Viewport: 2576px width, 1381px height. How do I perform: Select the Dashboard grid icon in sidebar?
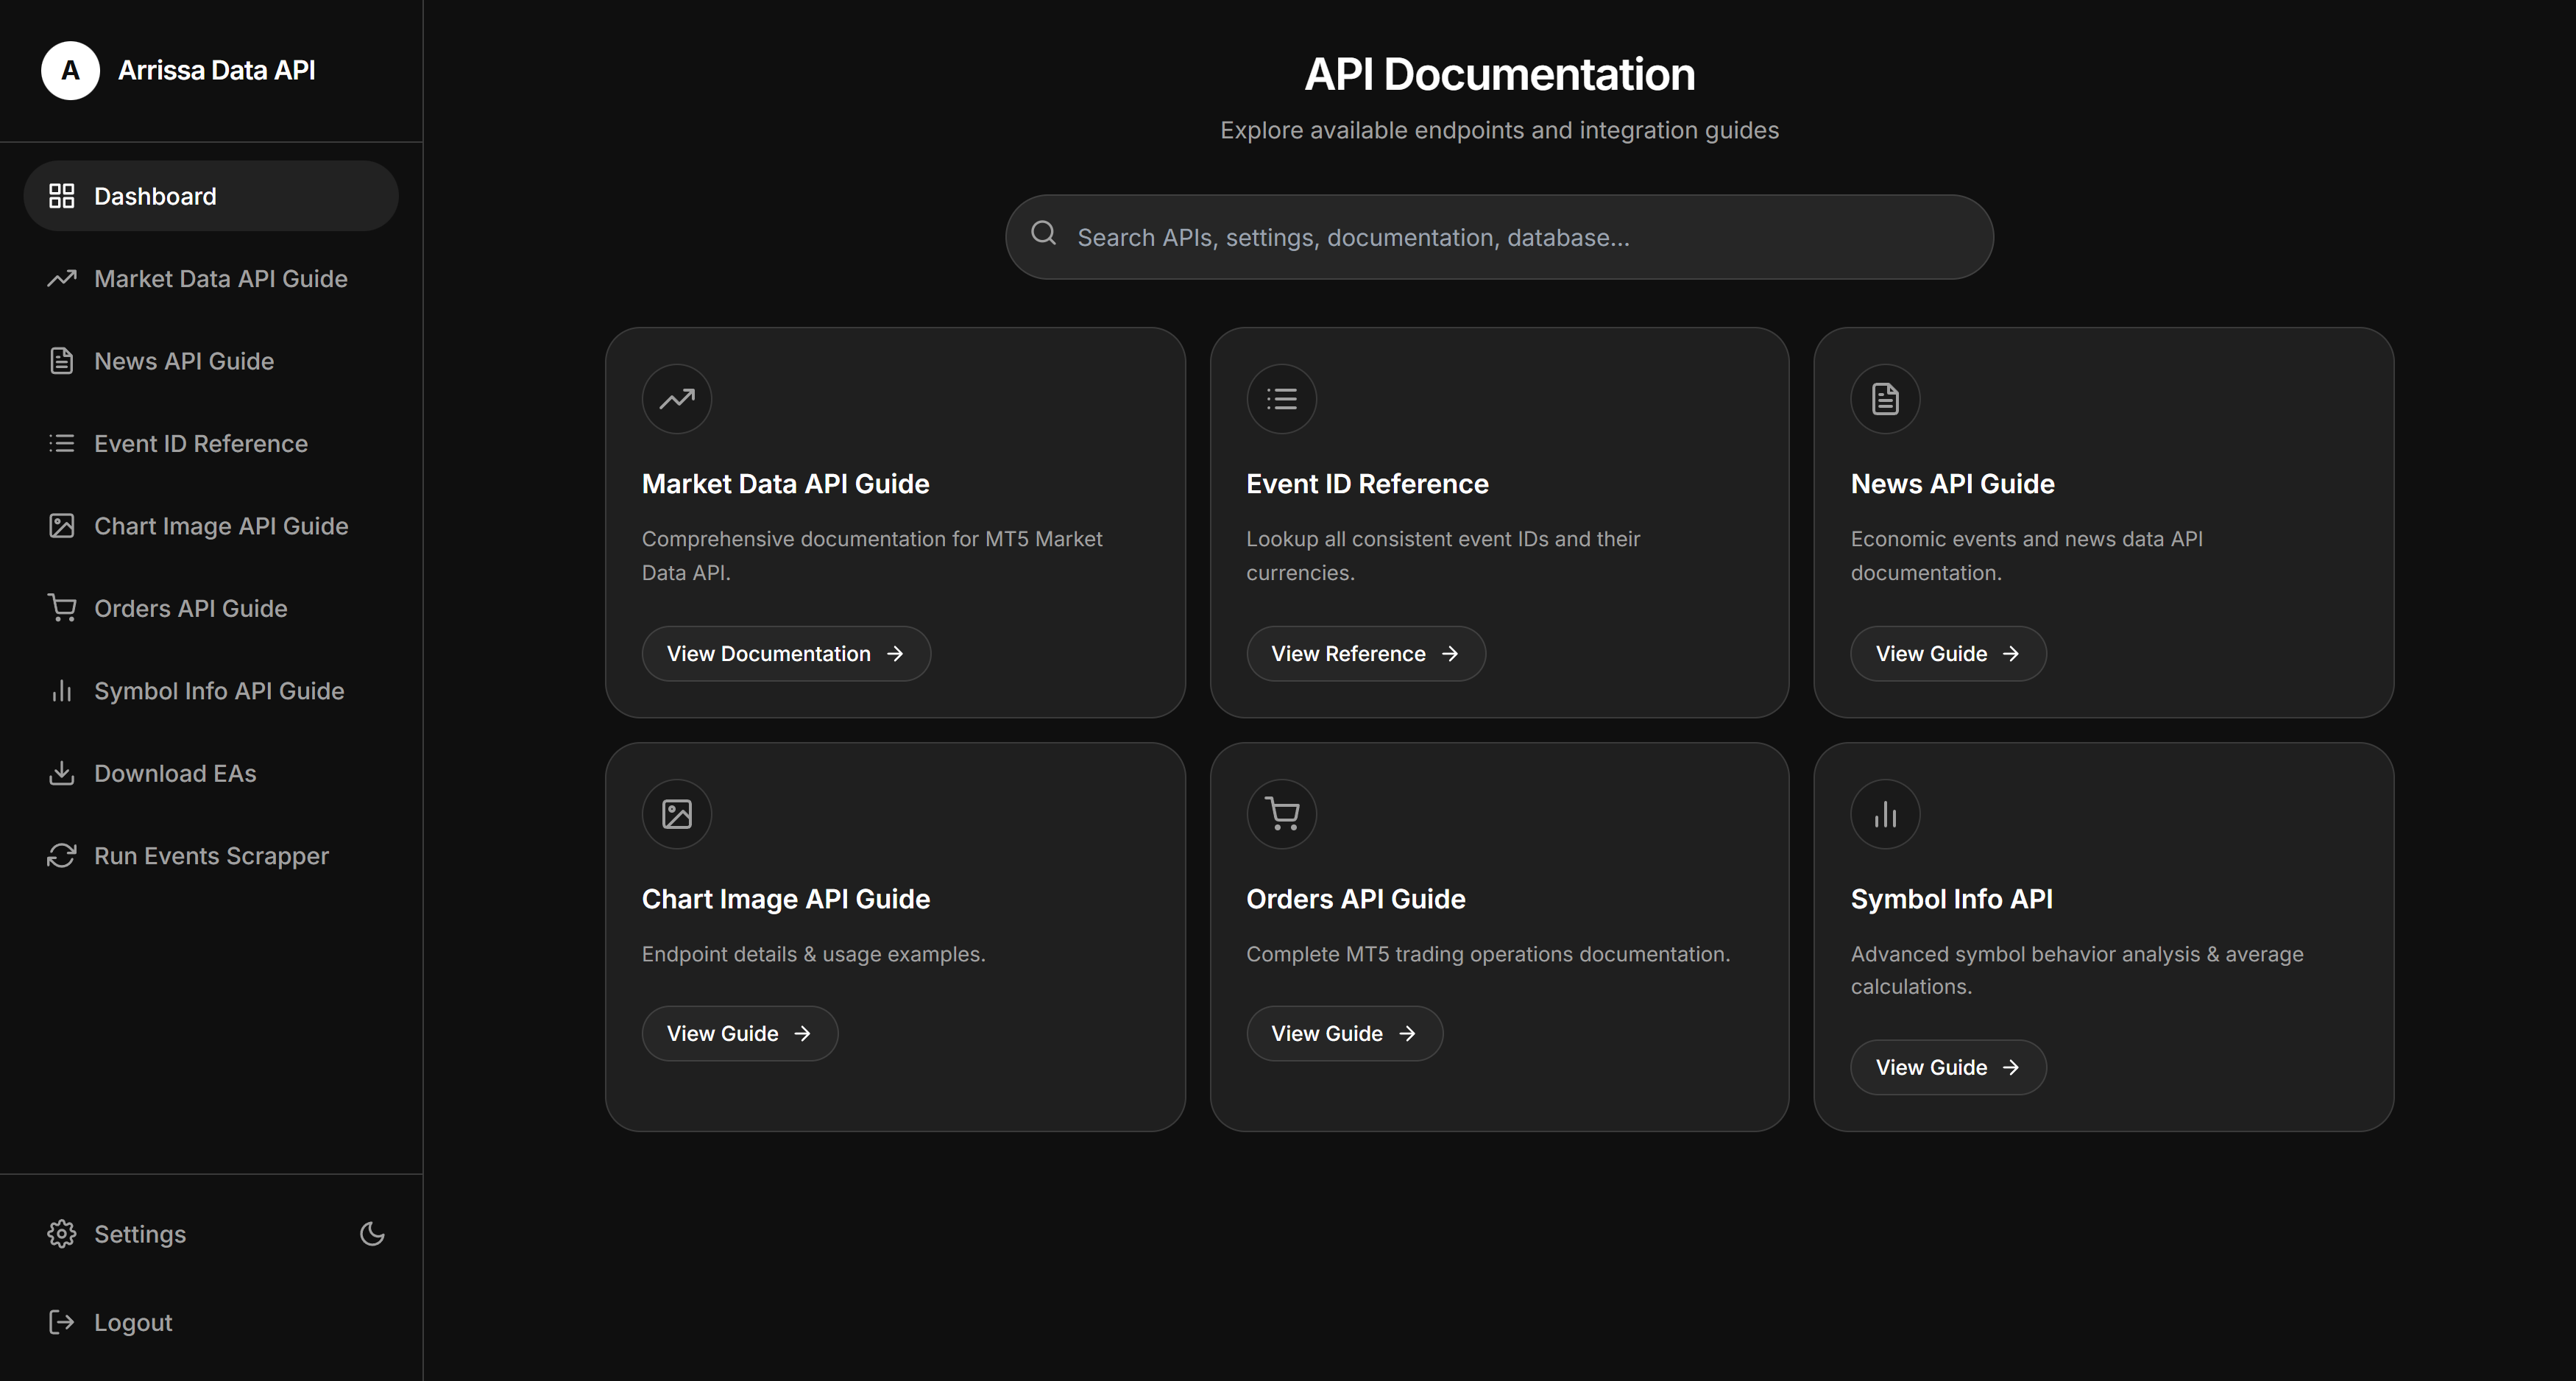(61, 196)
